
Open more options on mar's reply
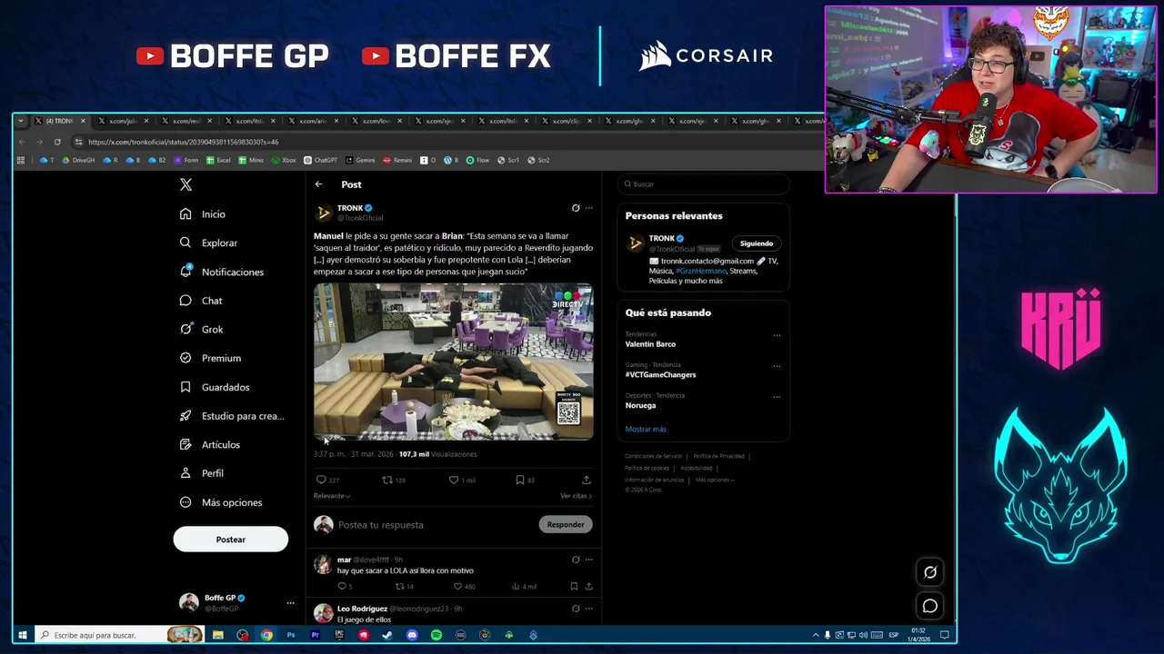pyautogui.click(x=588, y=560)
